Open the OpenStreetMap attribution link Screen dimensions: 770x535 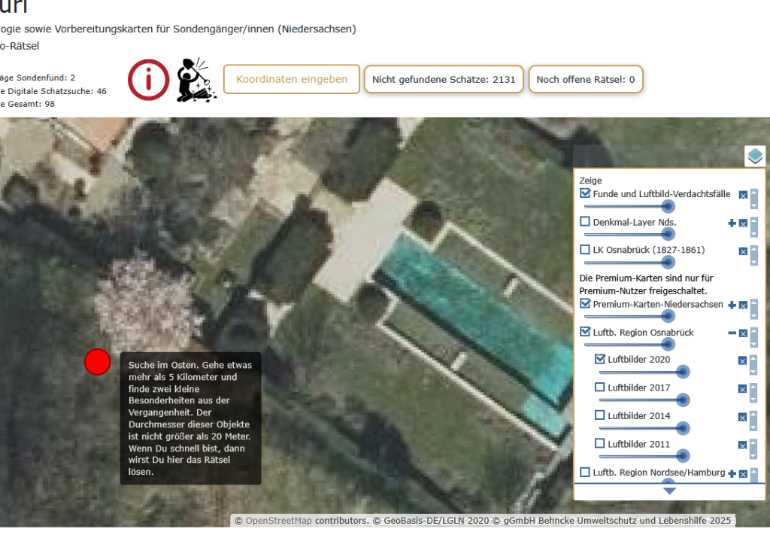pyautogui.click(x=278, y=521)
